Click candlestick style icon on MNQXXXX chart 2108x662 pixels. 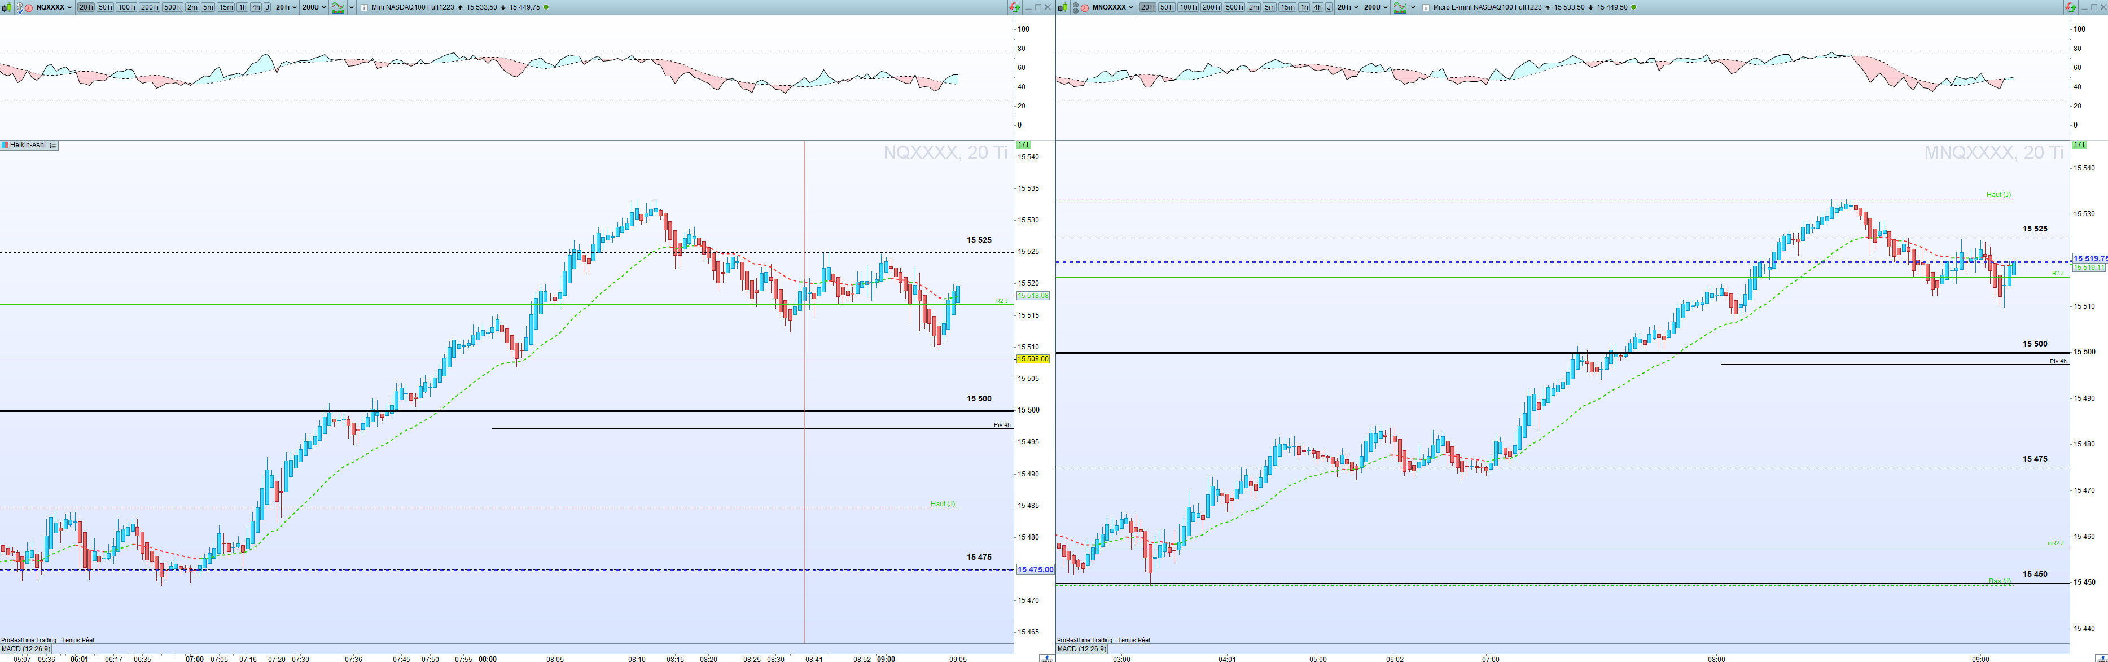coord(1063,7)
